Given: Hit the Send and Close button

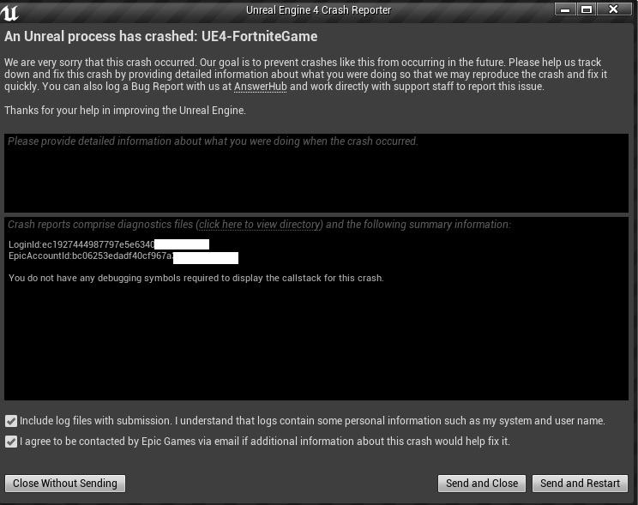Looking at the screenshot, I should [x=482, y=484].
